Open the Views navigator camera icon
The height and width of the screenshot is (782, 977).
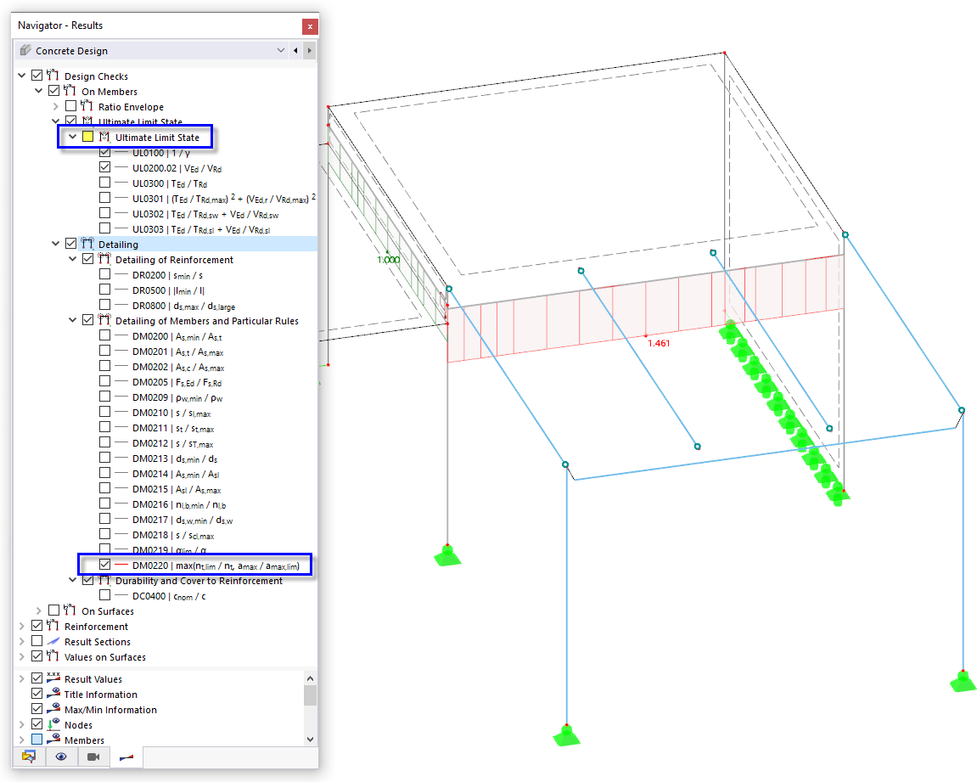click(x=93, y=756)
